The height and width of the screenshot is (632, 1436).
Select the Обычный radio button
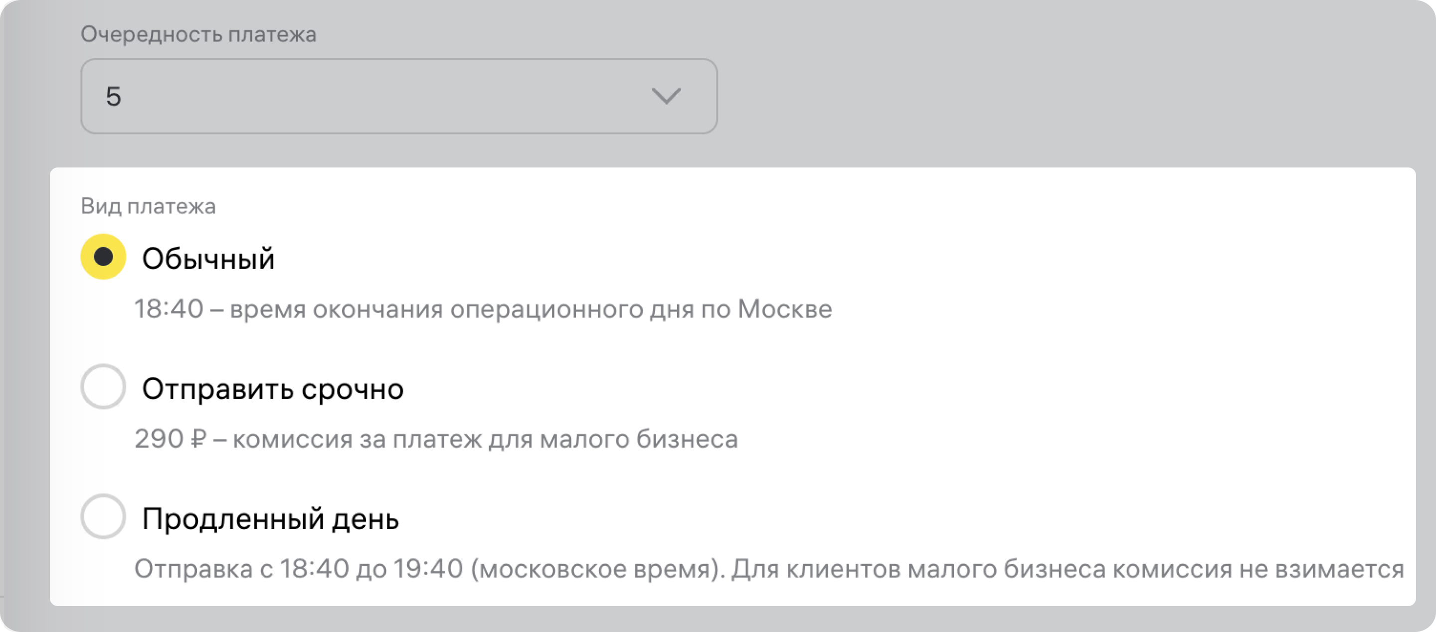pyautogui.click(x=103, y=257)
